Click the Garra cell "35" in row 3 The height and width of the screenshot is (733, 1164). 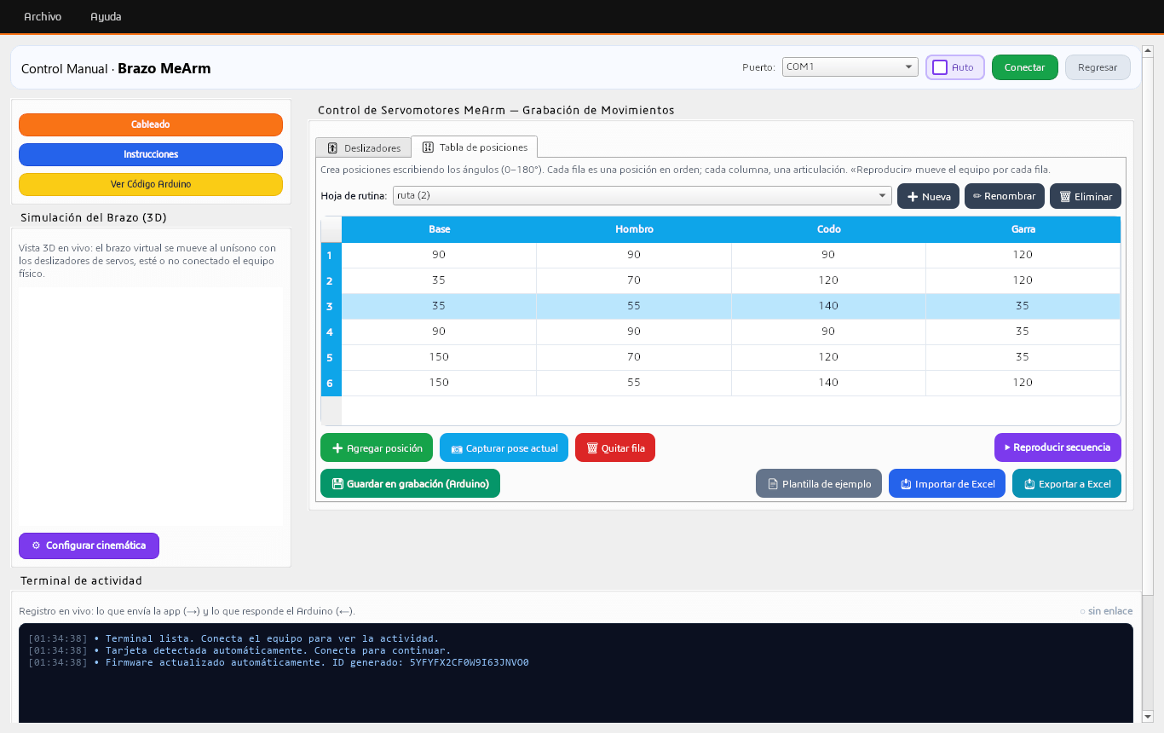(x=1023, y=306)
